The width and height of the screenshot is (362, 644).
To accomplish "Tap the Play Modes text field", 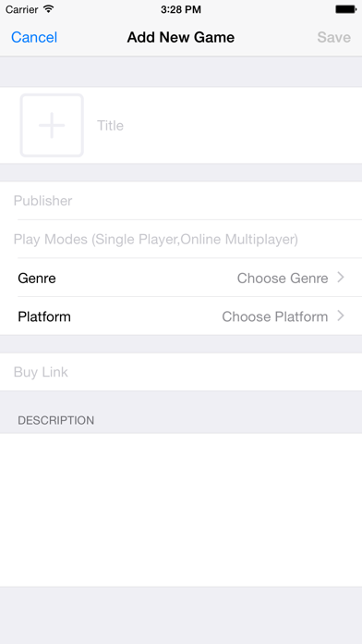I will [181, 239].
